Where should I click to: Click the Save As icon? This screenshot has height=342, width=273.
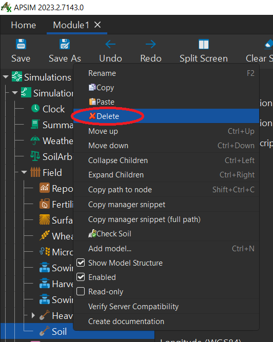tap(65, 44)
